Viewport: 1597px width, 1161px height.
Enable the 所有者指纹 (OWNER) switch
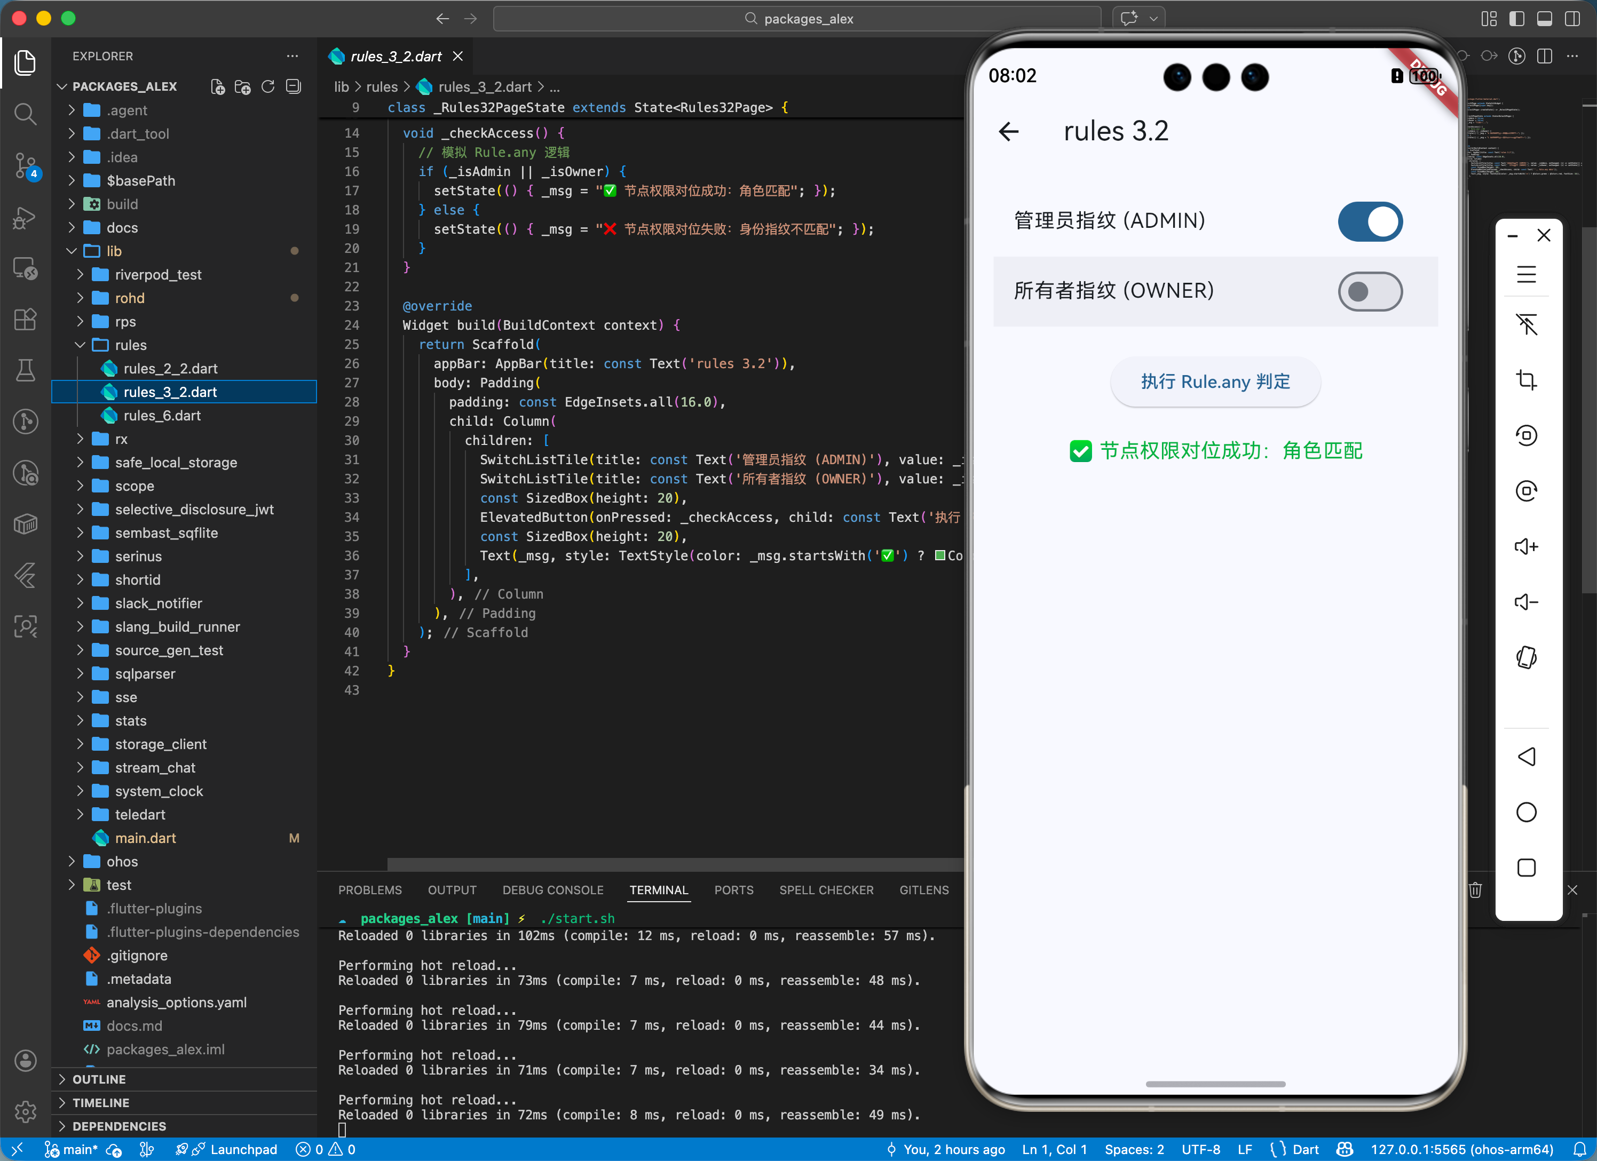(x=1370, y=291)
